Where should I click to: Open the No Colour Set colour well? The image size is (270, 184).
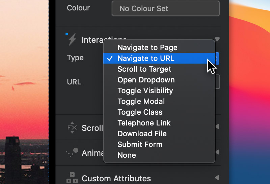pos(166,8)
